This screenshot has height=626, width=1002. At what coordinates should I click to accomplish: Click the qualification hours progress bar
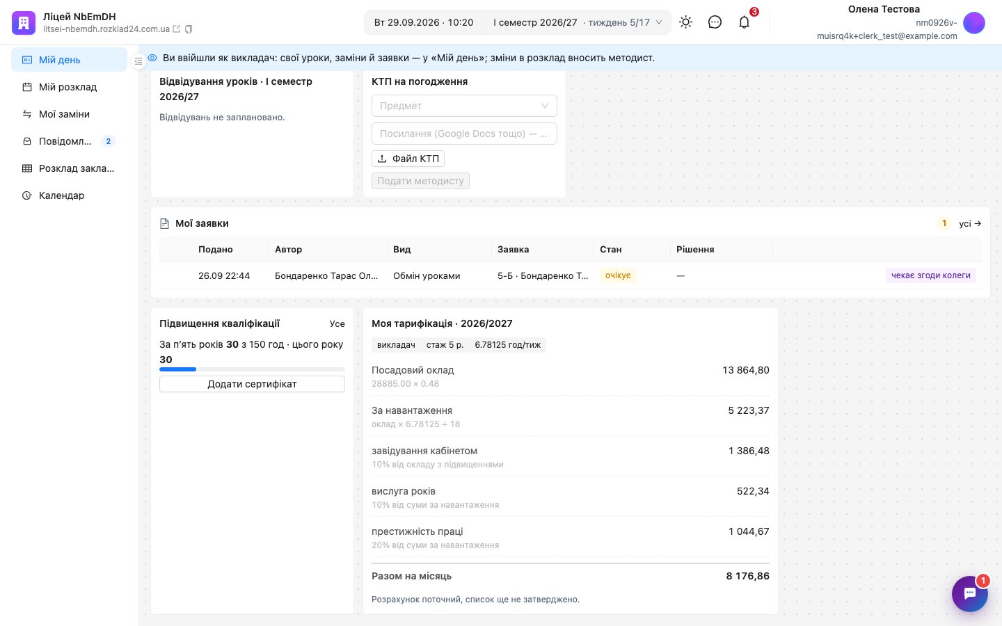(x=252, y=369)
